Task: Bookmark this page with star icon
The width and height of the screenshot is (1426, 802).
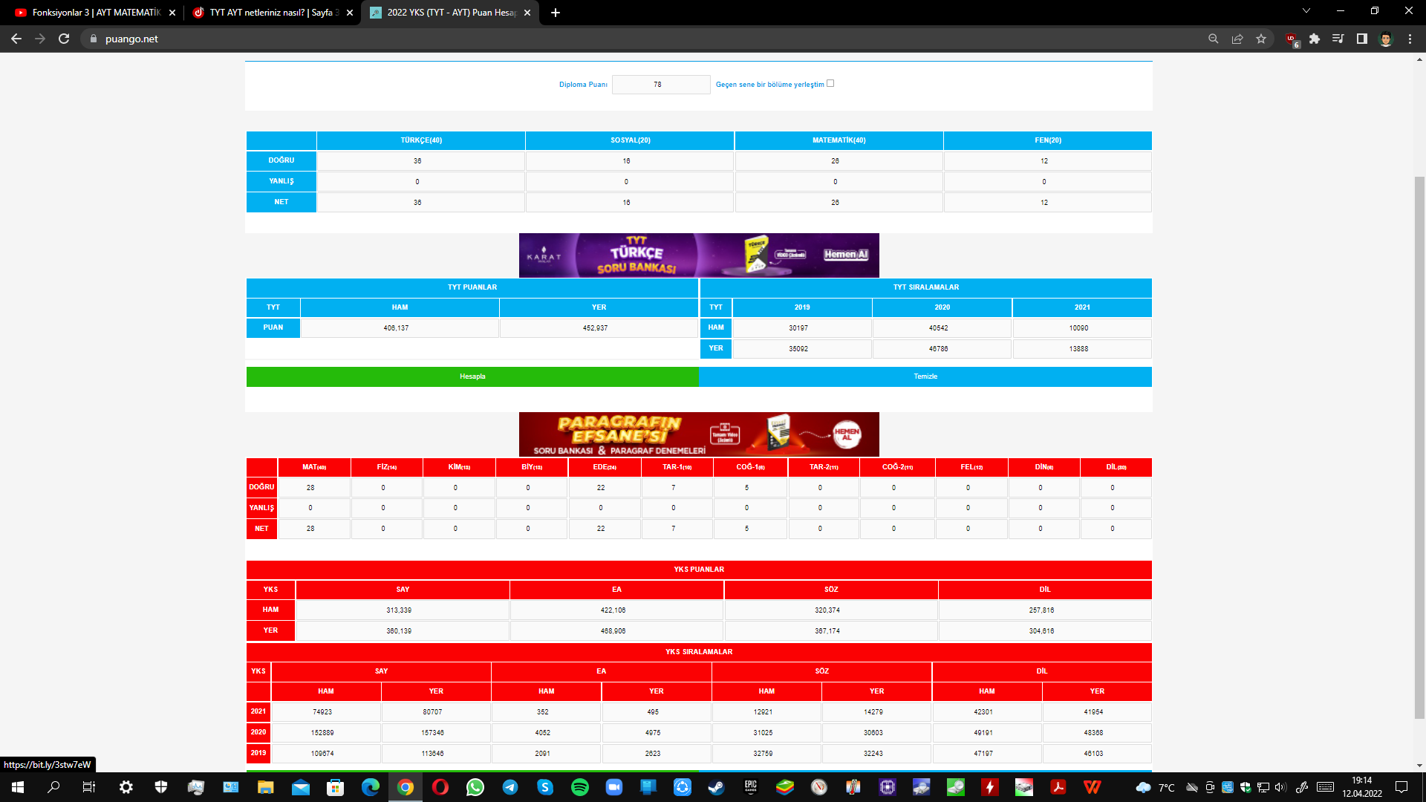Action: pos(1261,39)
